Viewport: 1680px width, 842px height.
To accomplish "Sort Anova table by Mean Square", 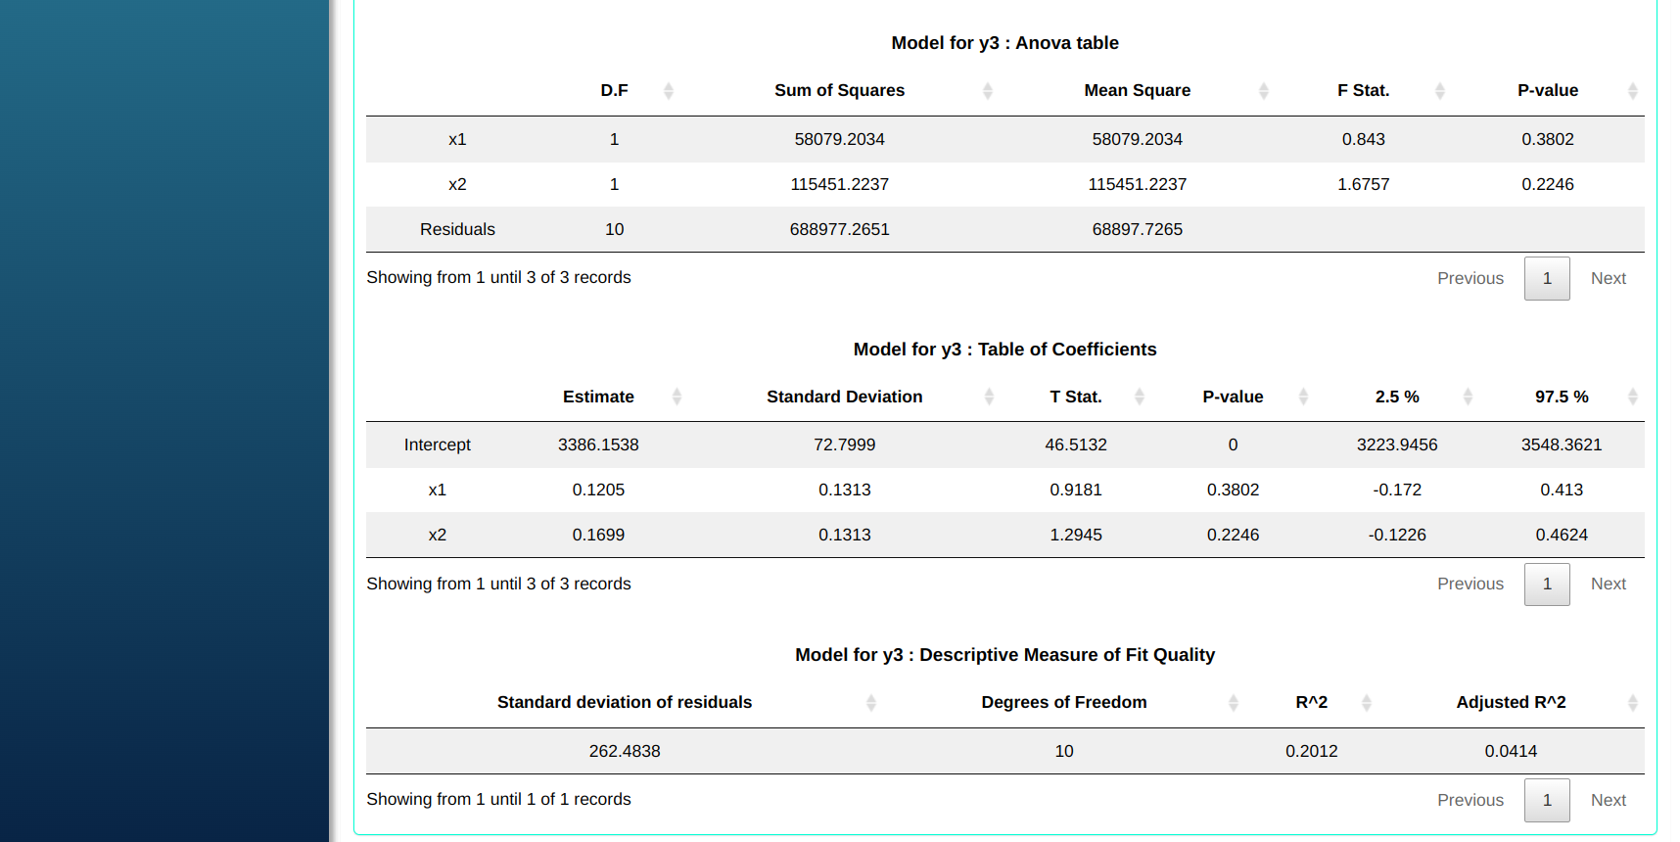I will [x=1137, y=90].
